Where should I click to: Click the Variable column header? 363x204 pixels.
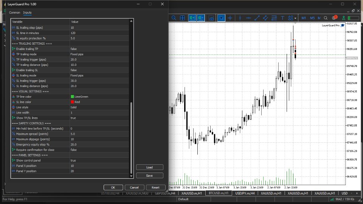(40, 22)
